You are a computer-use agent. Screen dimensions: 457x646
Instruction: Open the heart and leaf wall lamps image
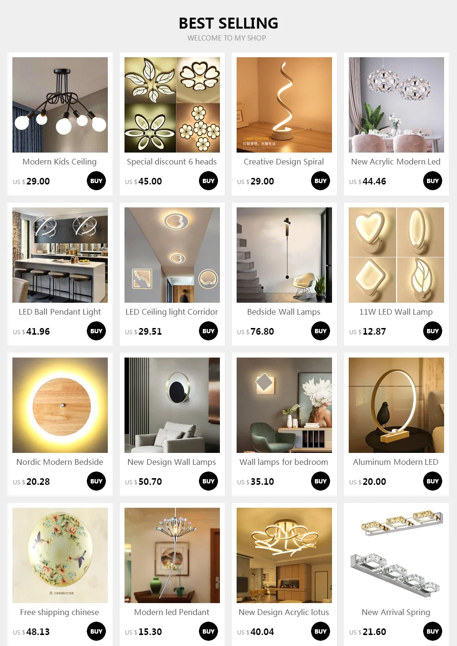pos(396,255)
